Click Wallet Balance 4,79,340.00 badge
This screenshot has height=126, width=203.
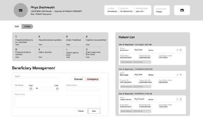click(x=136, y=111)
